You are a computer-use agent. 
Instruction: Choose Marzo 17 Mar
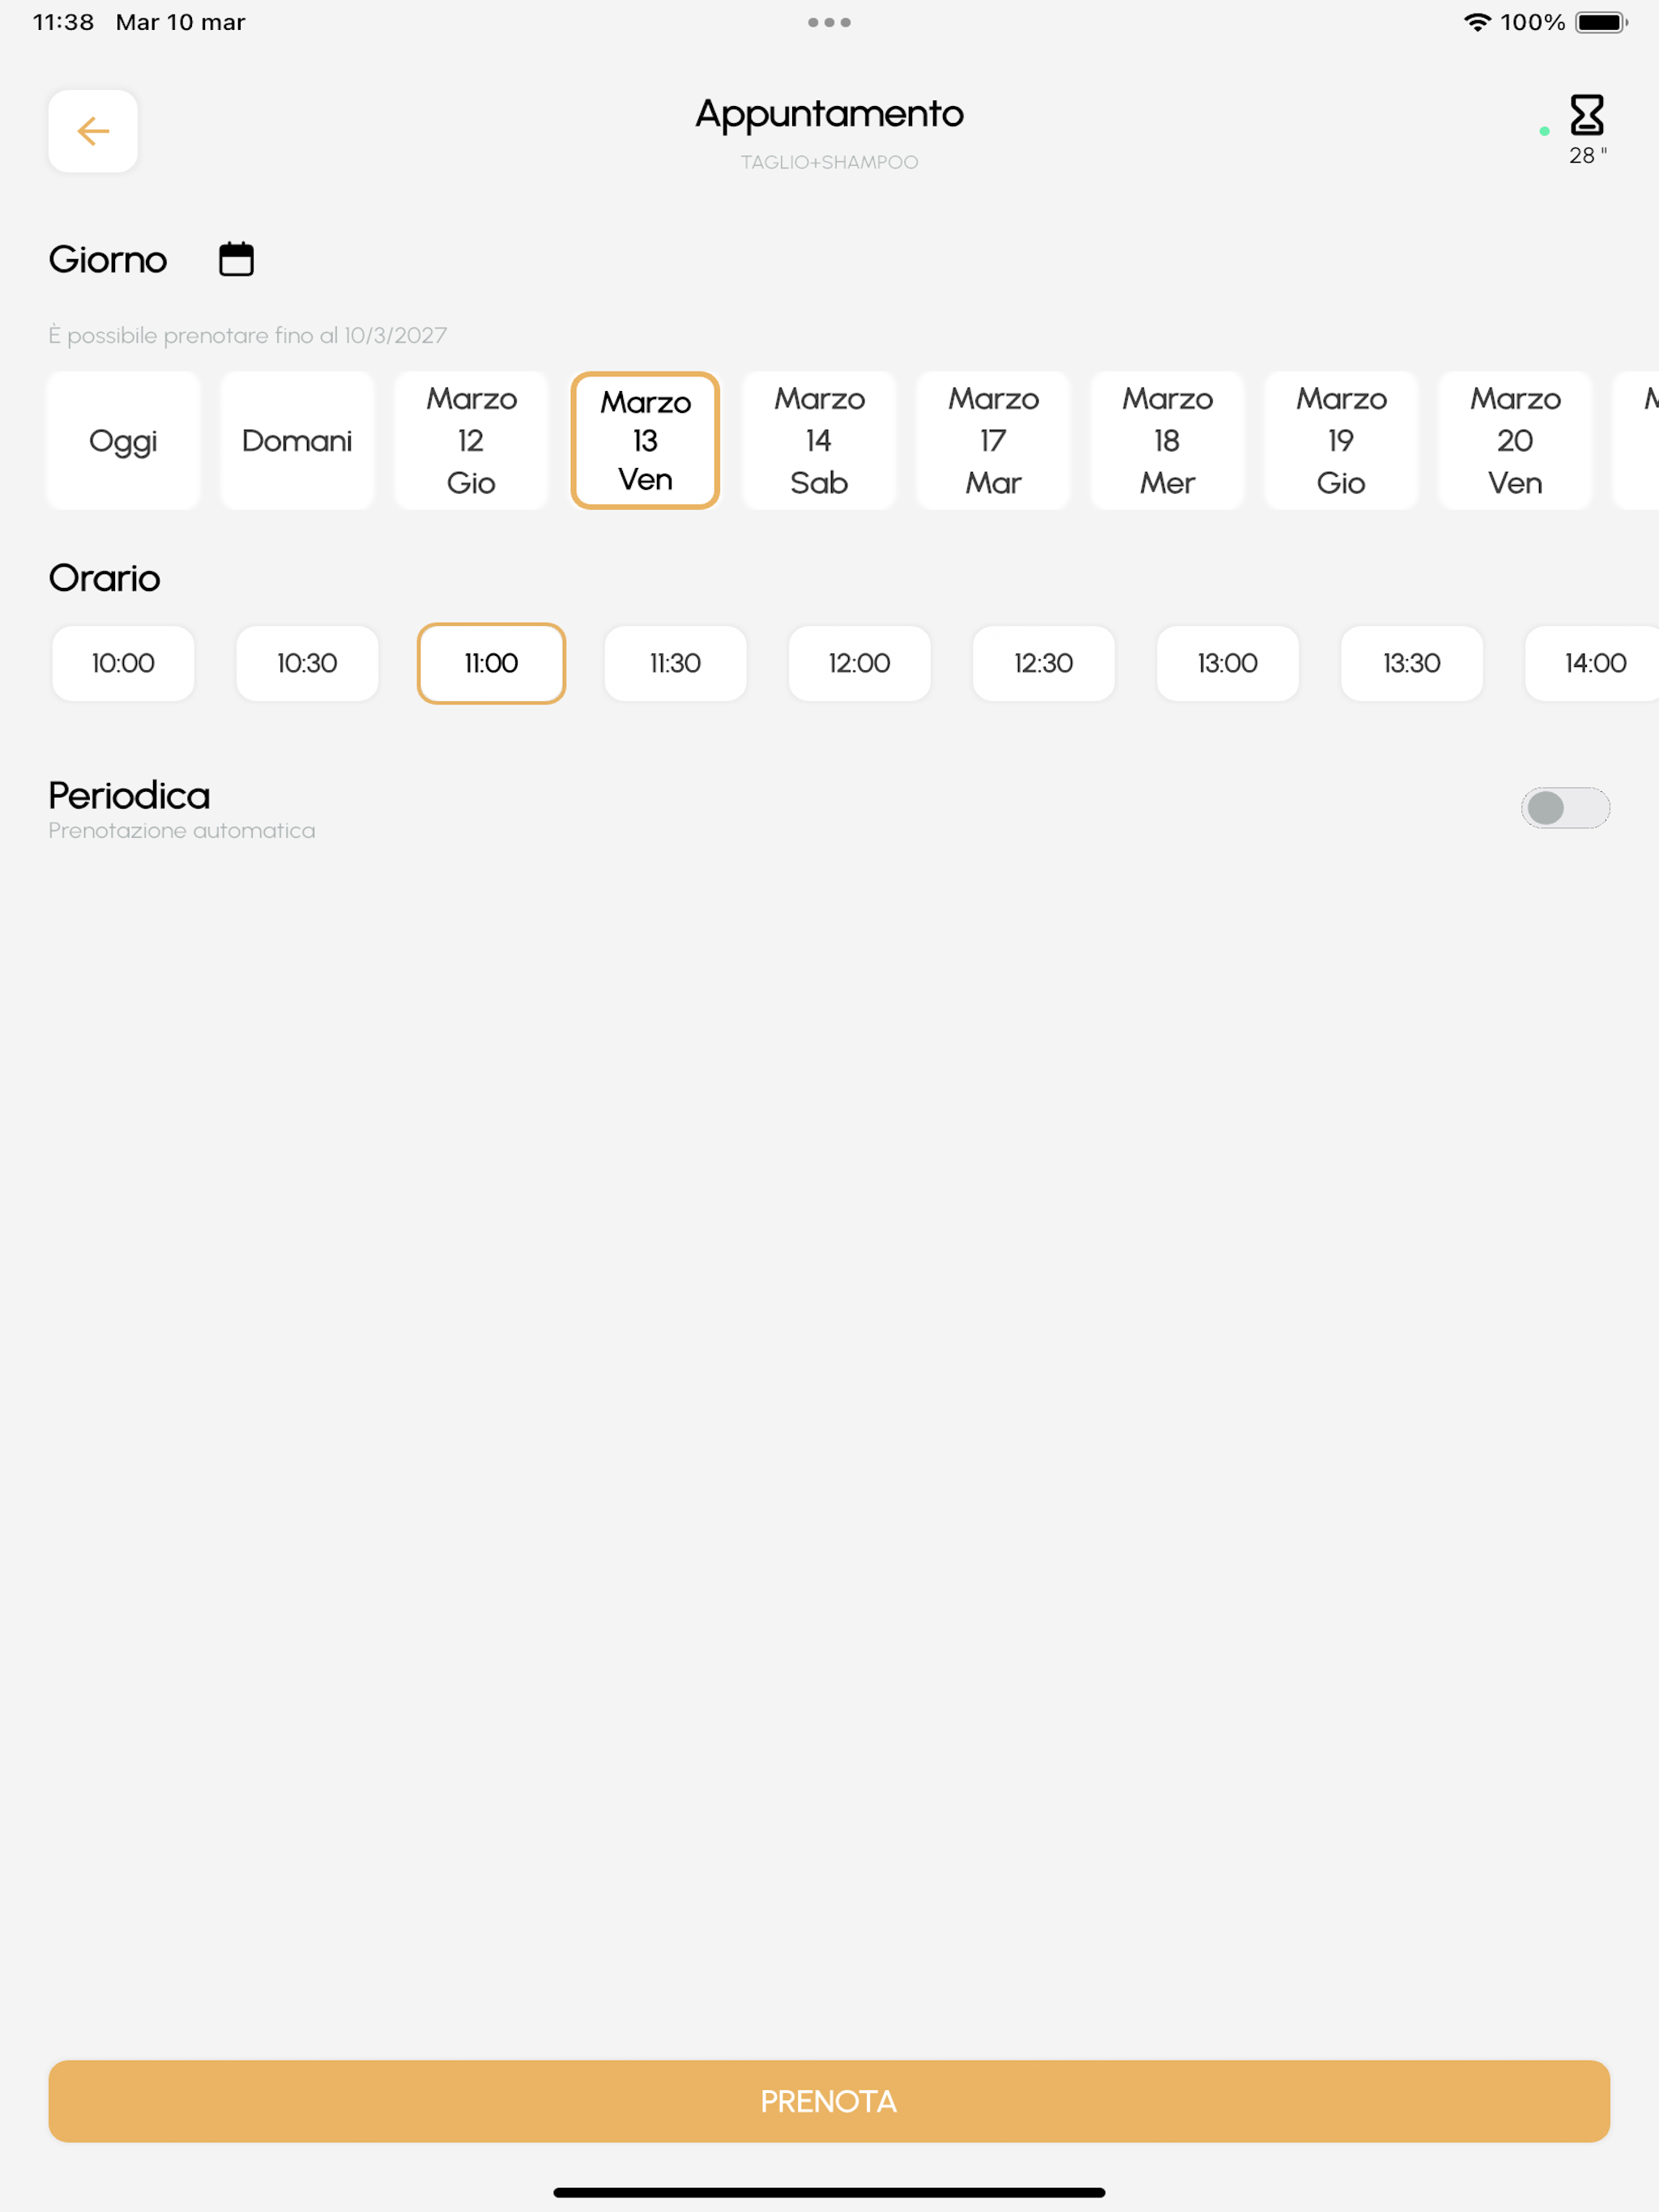click(x=994, y=441)
